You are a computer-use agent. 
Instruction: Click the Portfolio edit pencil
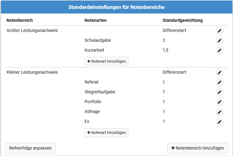tap(219, 102)
